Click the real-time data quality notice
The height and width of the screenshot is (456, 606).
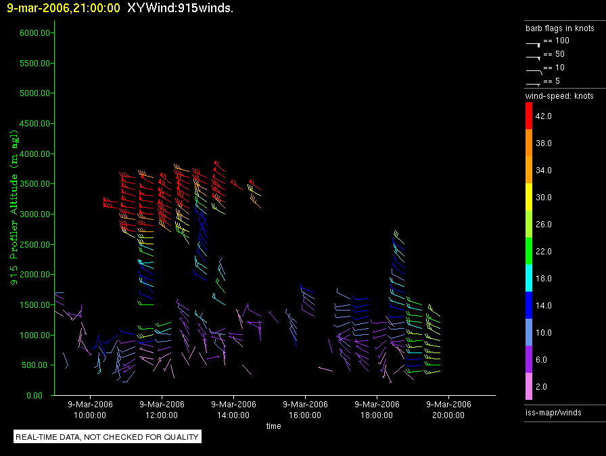(108, 437)
